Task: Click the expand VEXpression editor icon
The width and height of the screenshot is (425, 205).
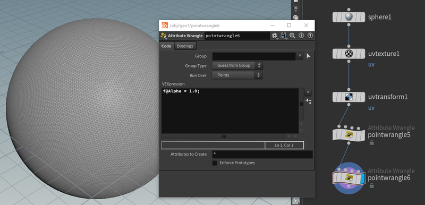Action: pos(308,101)
